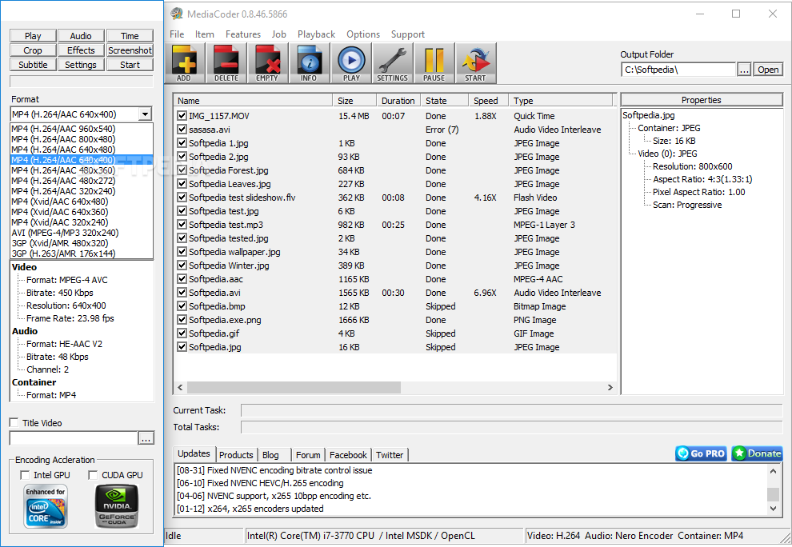Viewport: 792px width, 547px height.
Task: Click the Title Video path field
Action: [74, 438]
